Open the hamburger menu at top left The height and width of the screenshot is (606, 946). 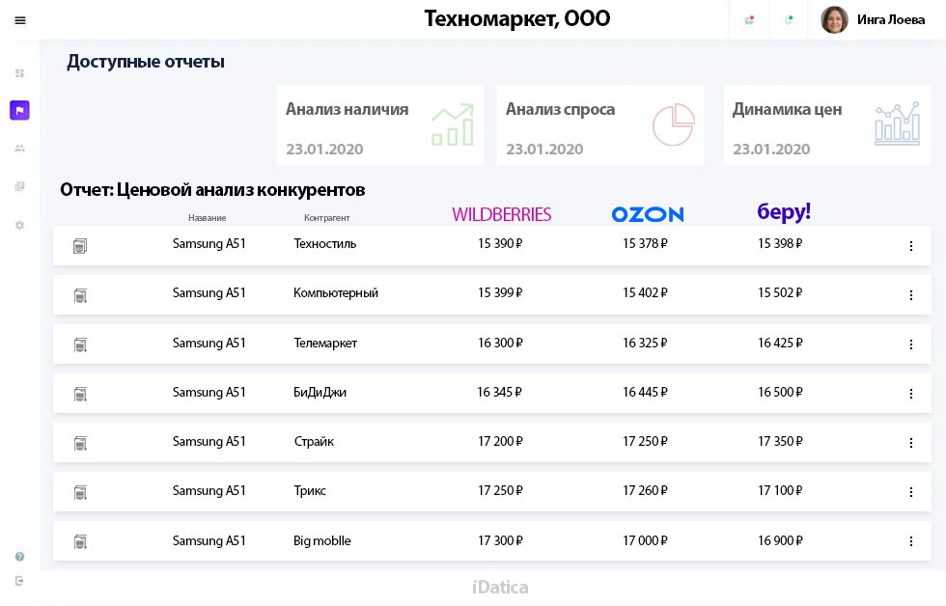[x=20, y=19]
